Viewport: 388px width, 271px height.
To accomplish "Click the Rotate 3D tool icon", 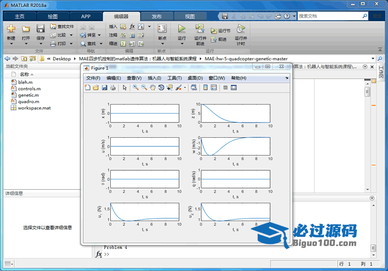I will pos(161,87).
